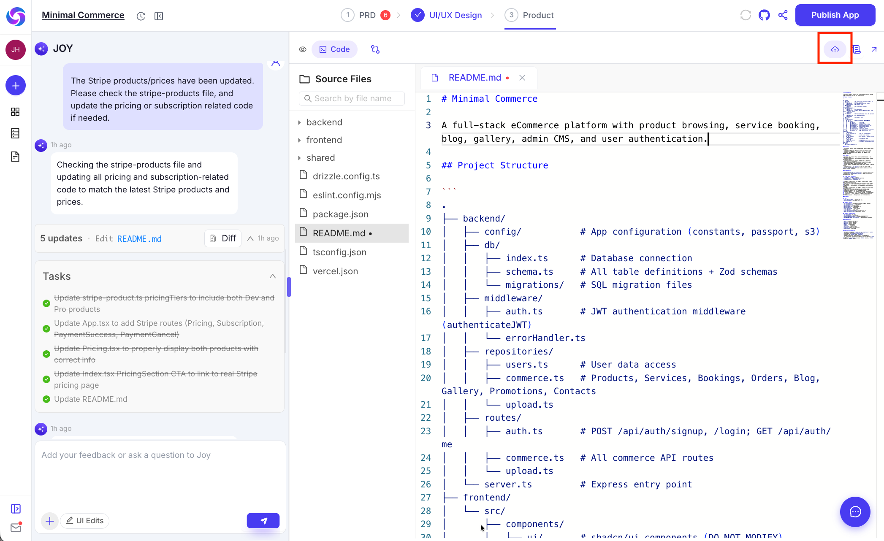Click the purple plus new project button
Screen dimensions: 884x541
click(x=16, y=86)
